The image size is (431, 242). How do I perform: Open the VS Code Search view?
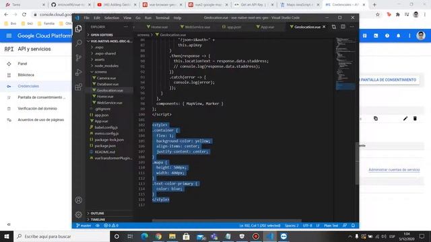pos(79,43)
